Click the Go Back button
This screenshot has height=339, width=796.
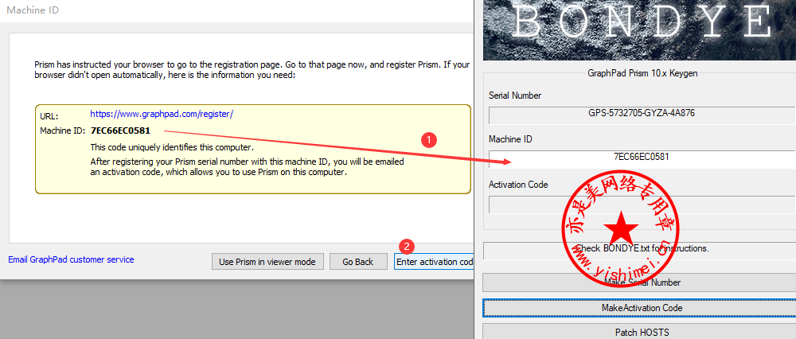tap(358, 262)
